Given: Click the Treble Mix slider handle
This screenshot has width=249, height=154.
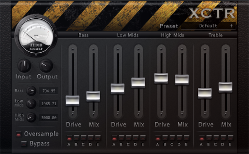Looking at the screenshot, I should point(226,87).
